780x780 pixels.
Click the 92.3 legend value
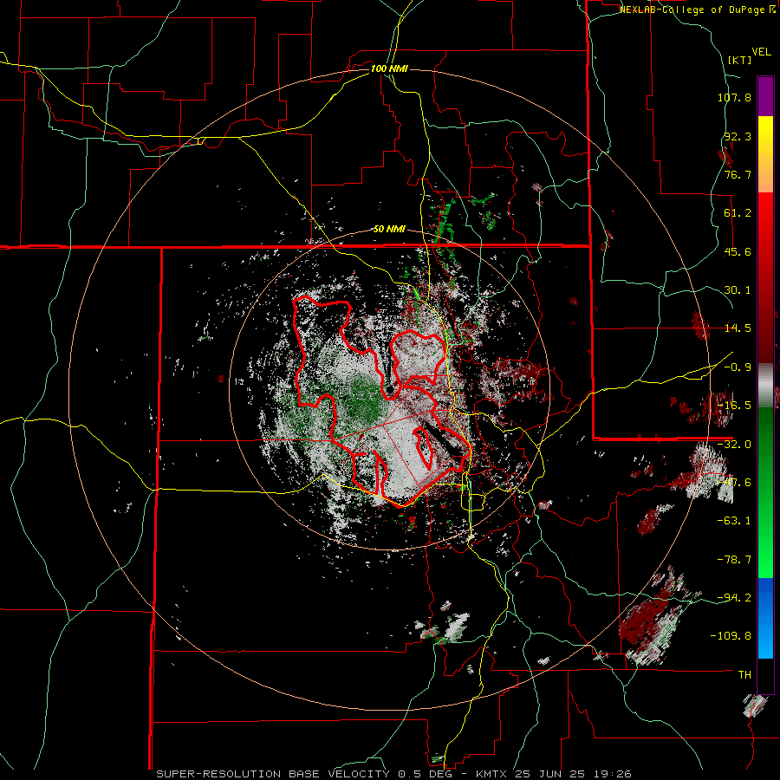(x=738, y=136)
